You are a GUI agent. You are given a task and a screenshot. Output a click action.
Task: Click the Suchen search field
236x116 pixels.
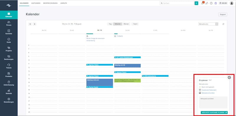(x=177, y=3)
